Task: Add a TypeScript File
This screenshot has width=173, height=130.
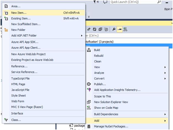Action: point(44,79)
